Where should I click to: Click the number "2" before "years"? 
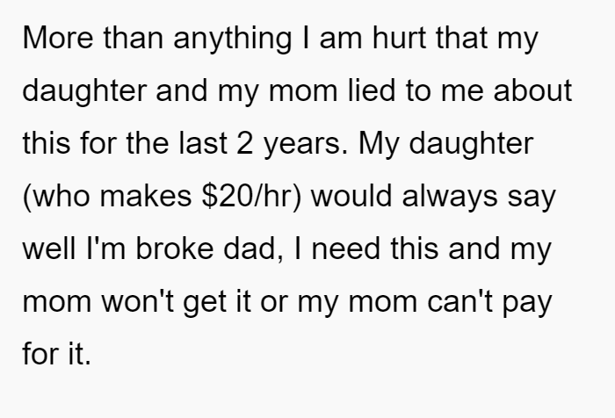coord(245,143)
